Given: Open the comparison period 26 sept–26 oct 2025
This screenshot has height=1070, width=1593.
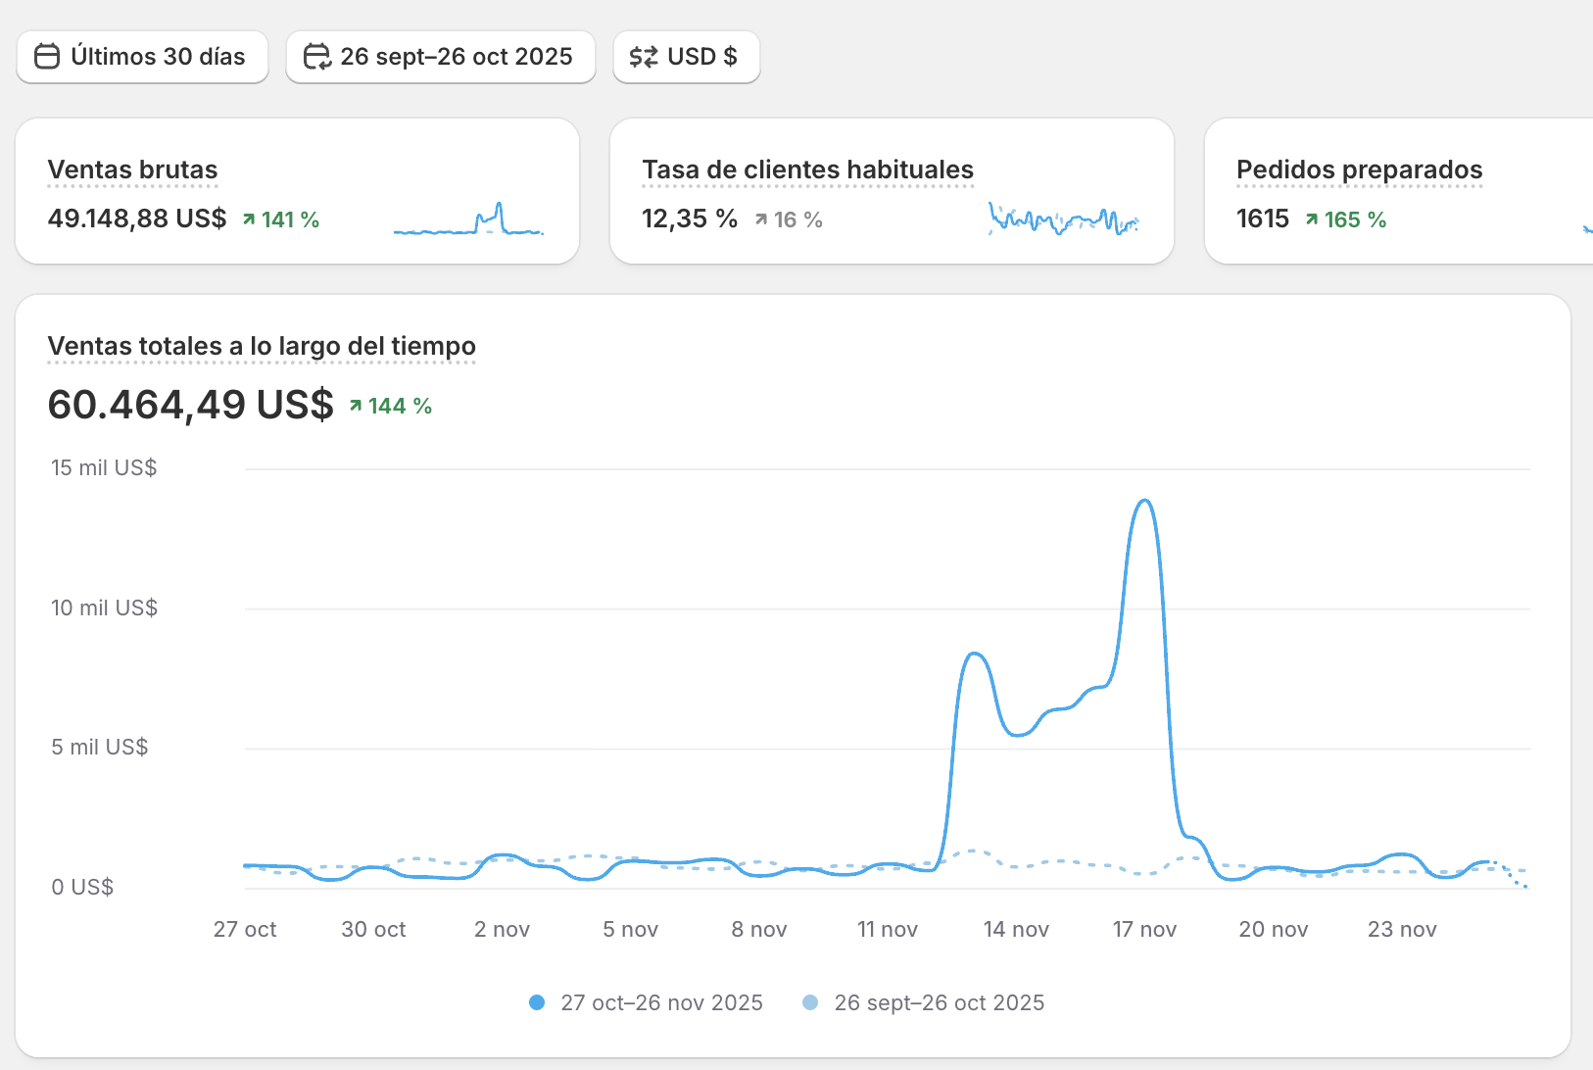Looking at the screenshot, I should pyautogui.click(x=441, y=57).
